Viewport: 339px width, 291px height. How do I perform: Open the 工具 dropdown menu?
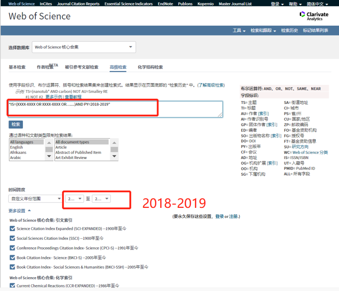point(239,31)
